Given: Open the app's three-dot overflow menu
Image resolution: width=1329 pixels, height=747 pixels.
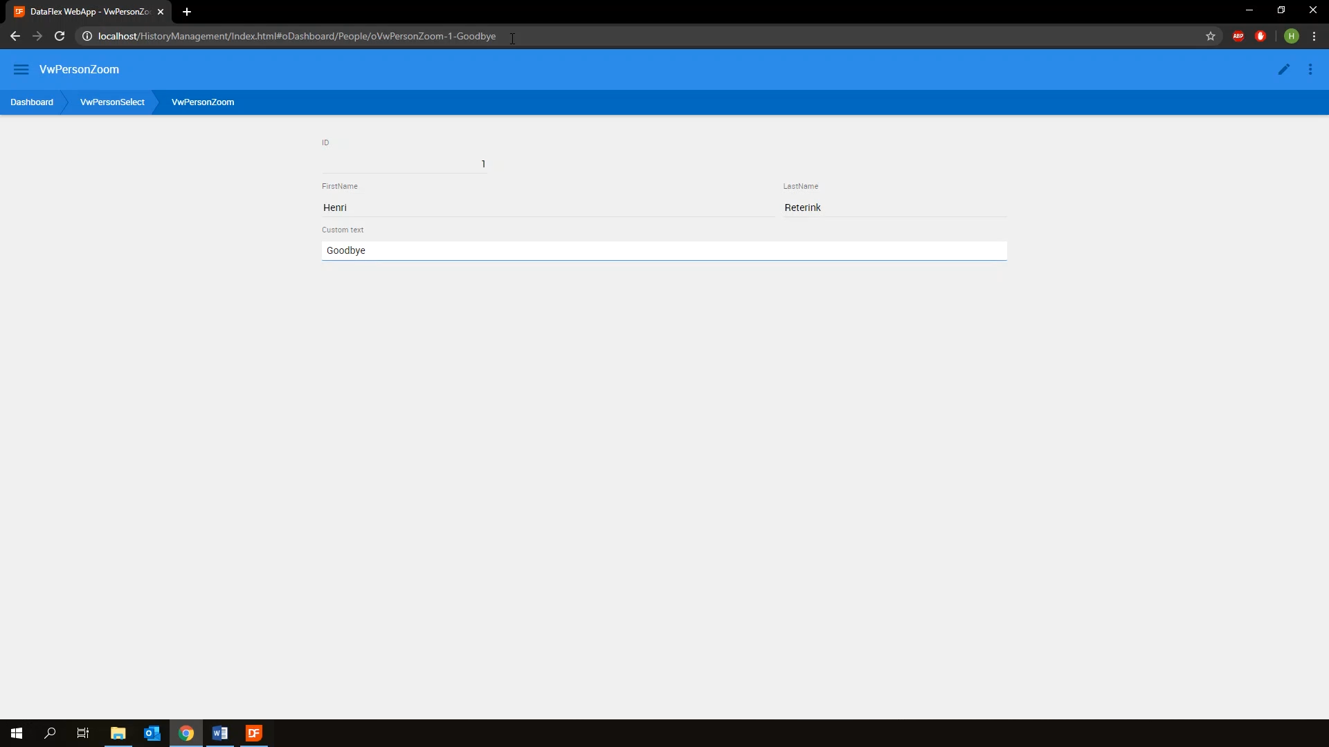Looking at the screenshot, I should [x=1310, y=69].
